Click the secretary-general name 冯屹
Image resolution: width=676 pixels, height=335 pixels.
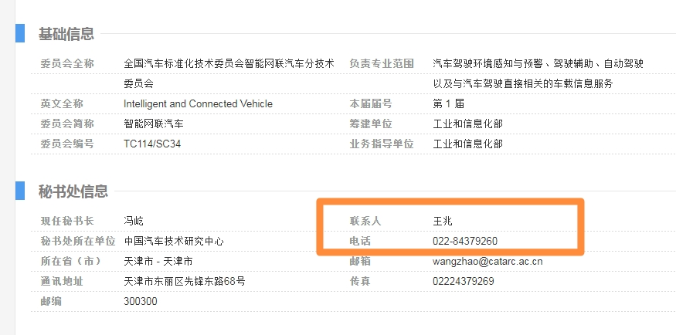pyautogui.click(x=134, y=221)
